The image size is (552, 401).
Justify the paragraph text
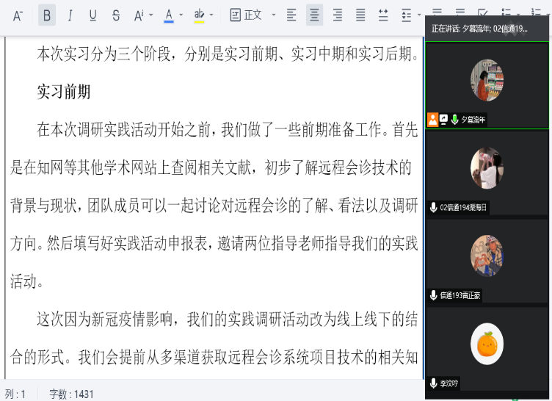(360, 15)
